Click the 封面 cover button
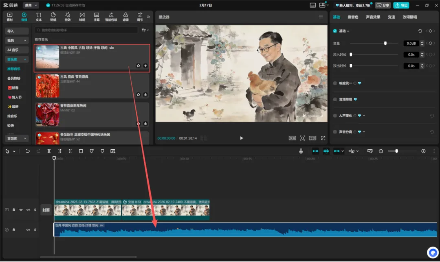This screenshot has height=262, width=440. pos(46,210)
